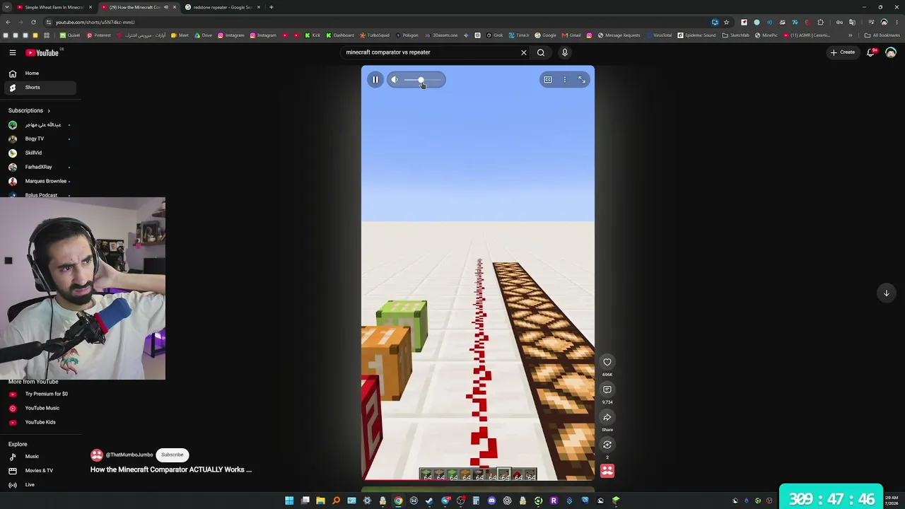This screenshot has width=905, height=509.
Task: Click the browser address bar URL
Action: [95, 22]
